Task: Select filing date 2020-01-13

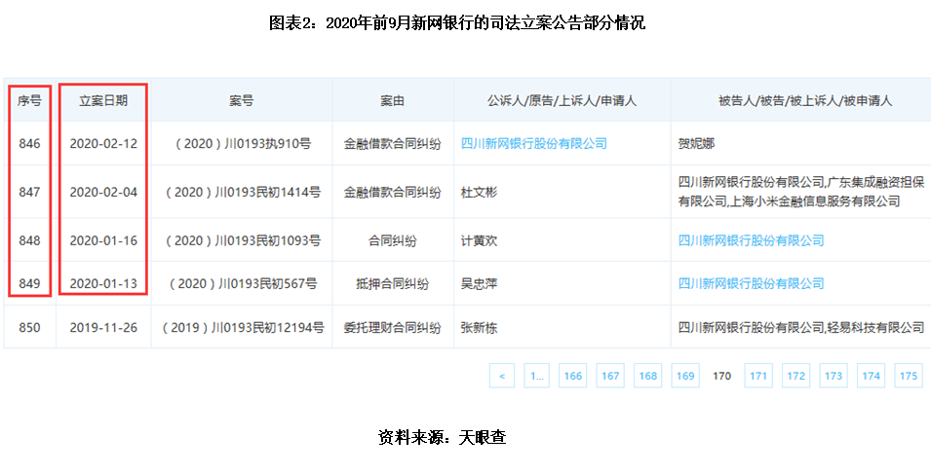Action: tap(103, 283)
